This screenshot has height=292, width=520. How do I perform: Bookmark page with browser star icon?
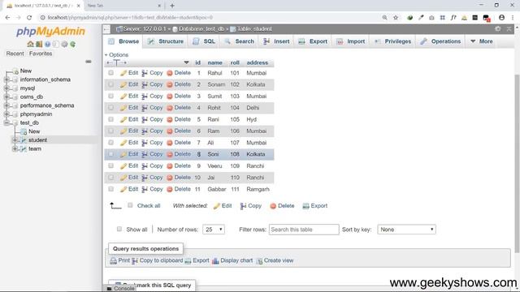(x=396, y=18)
